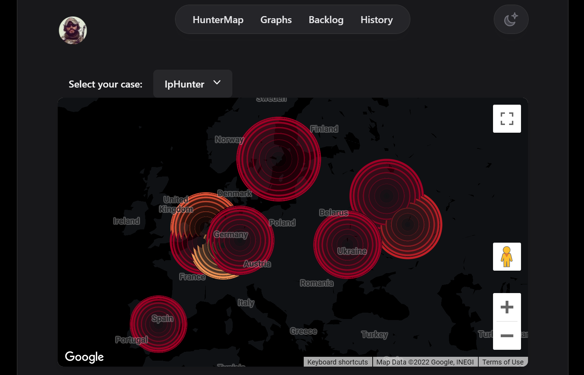Image resolution: width=584 pixels, height=375 pixels.
Task: Click the hotspot circle over Germany
Action: point(240,241)
